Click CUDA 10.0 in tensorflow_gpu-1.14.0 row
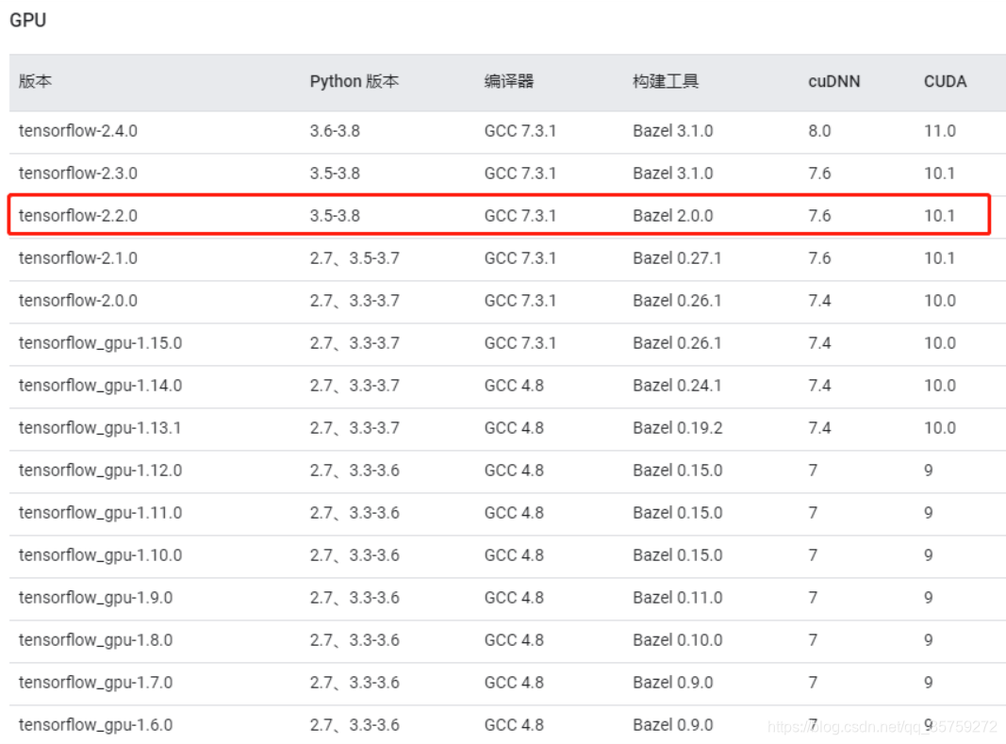 coord(940,385)
